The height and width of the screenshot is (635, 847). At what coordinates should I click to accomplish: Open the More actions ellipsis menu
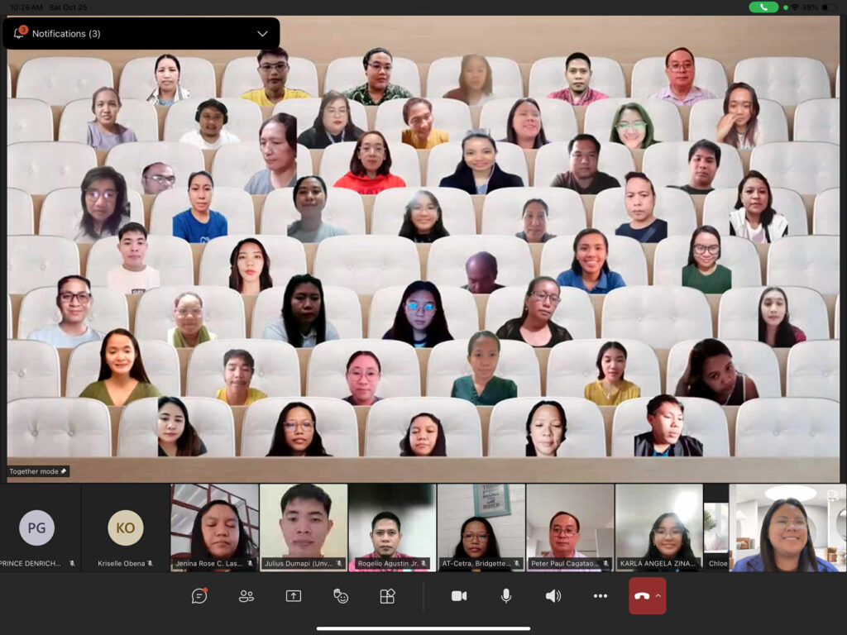click(x=601, y=596)
